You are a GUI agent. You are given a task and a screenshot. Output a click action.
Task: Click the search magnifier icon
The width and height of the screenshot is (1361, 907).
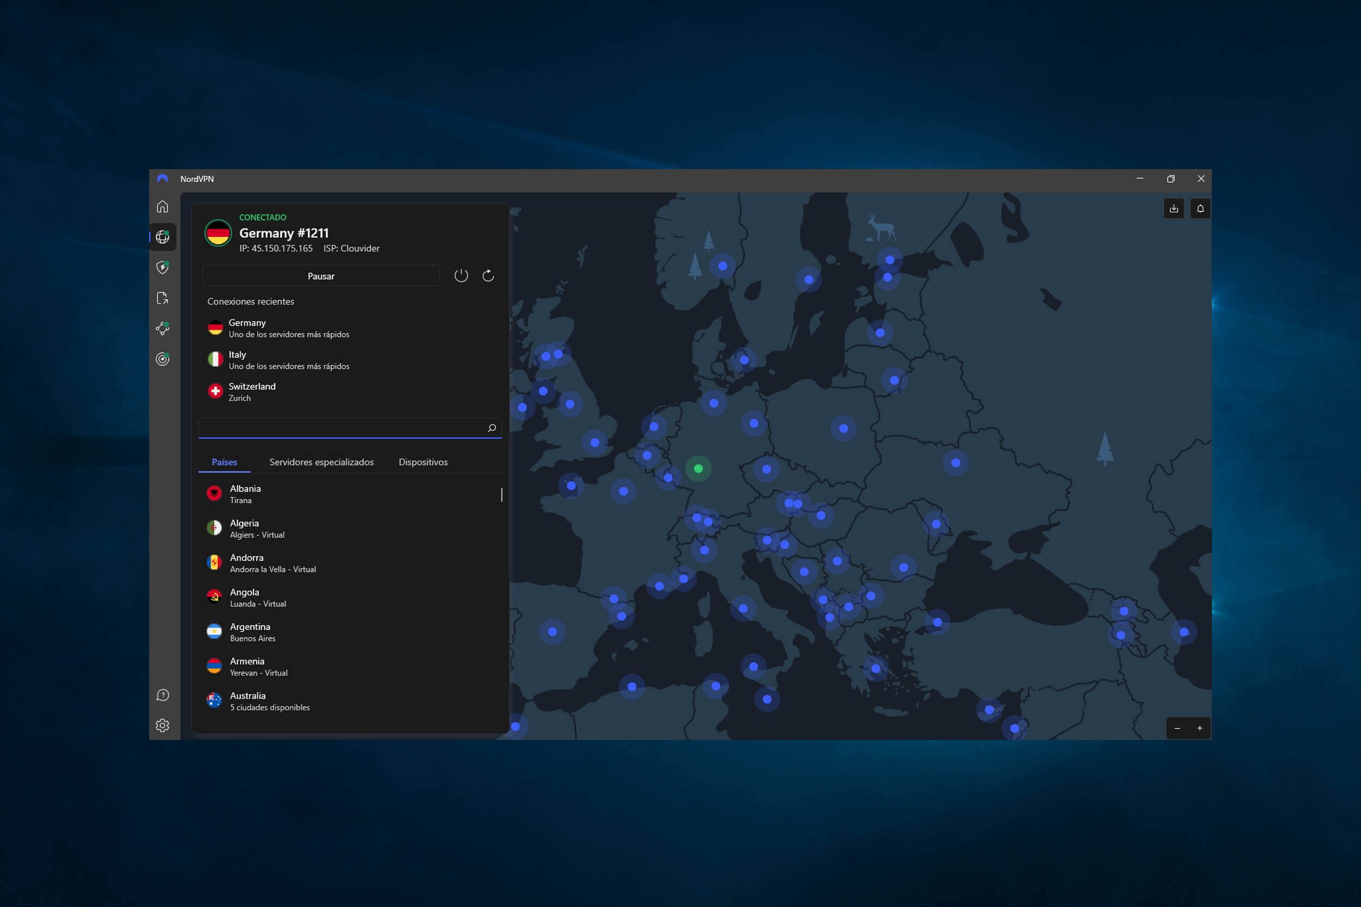click(492, 428)
